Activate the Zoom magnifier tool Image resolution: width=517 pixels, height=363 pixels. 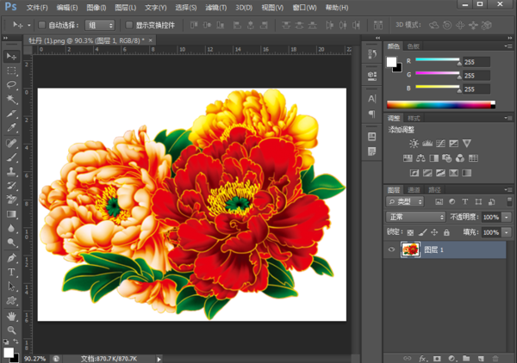tap(12, 329)
